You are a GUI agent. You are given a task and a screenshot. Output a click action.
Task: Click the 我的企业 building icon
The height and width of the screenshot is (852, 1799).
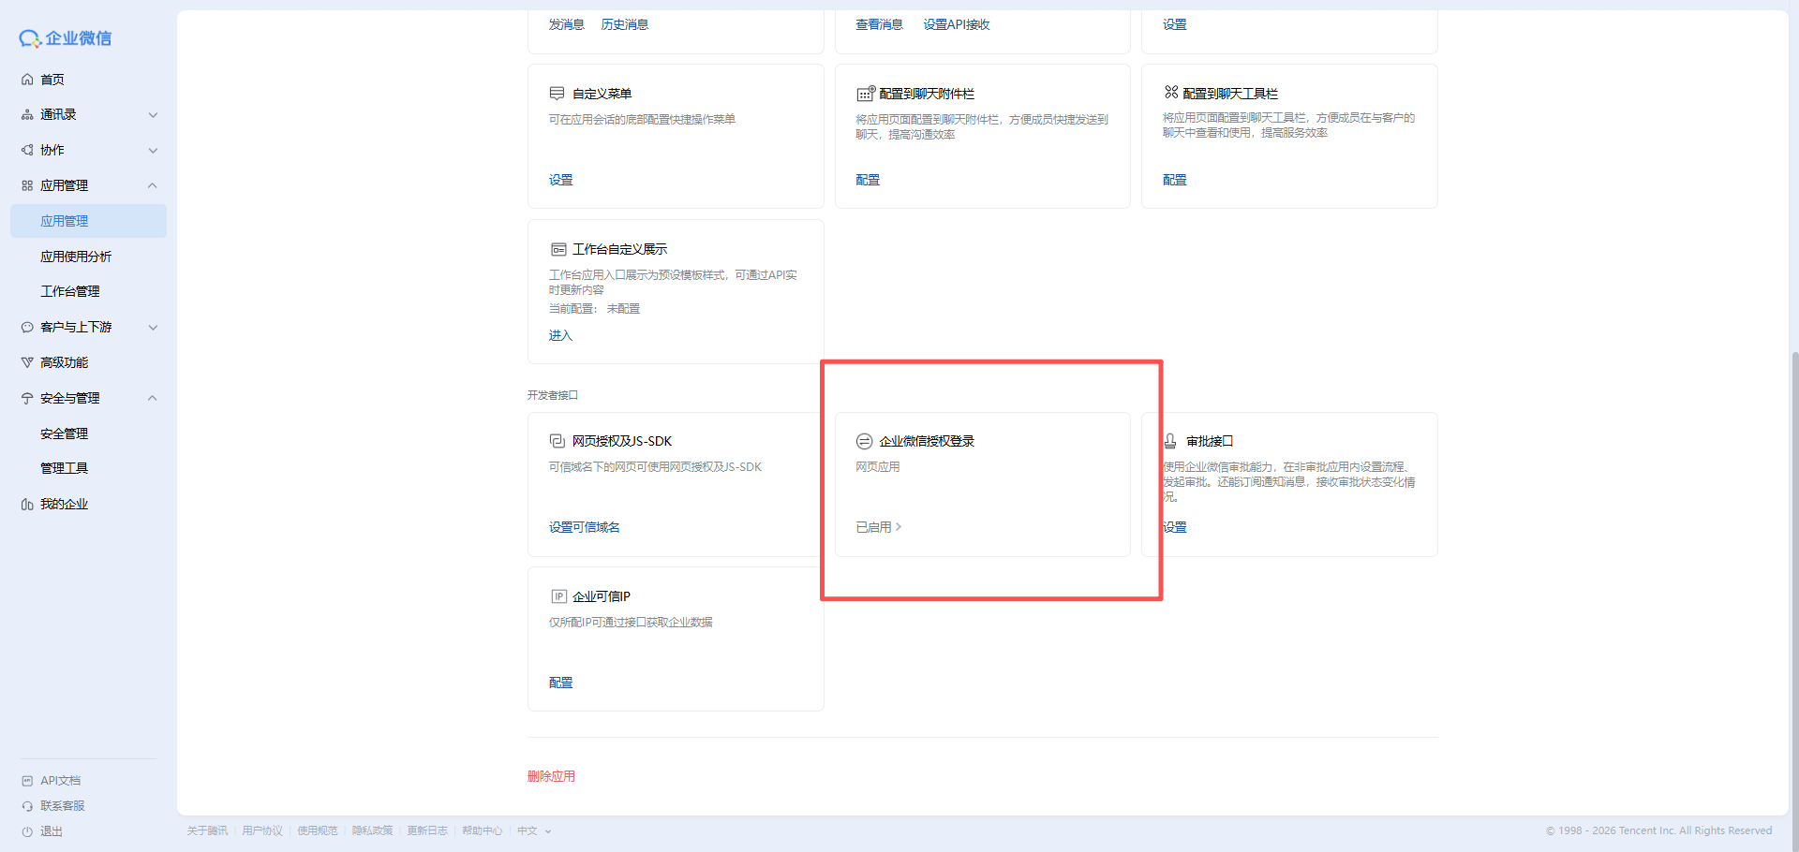pos(27,505)
